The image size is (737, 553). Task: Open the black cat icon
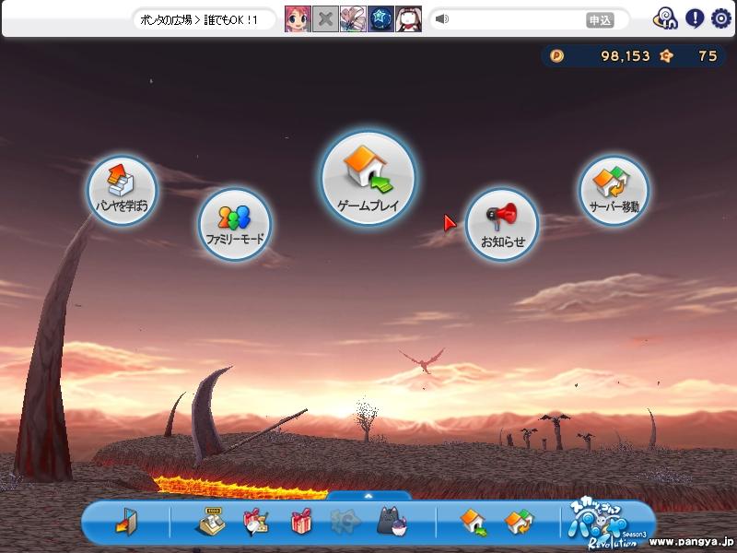(392, 521)
